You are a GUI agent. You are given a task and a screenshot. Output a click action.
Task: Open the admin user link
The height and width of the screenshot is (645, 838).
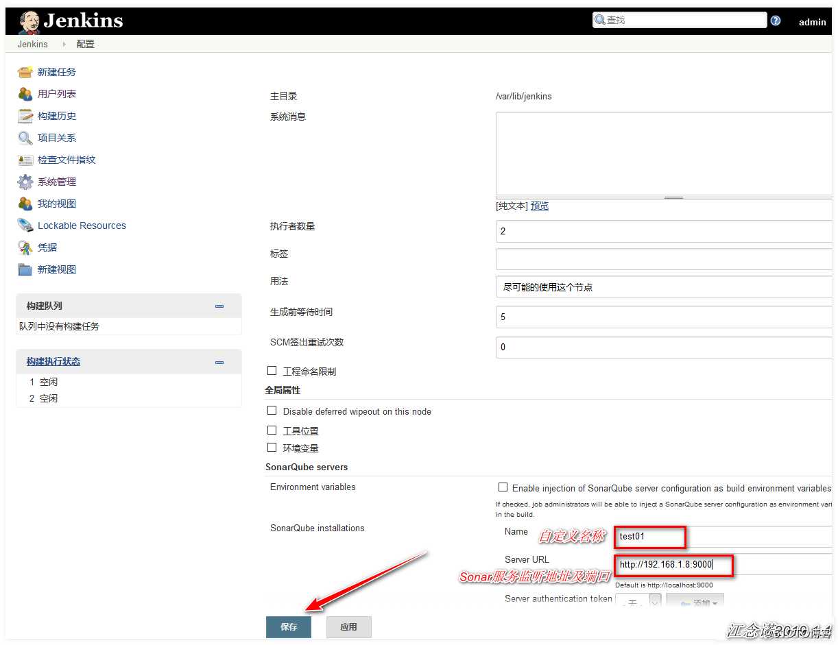(813, 22)
